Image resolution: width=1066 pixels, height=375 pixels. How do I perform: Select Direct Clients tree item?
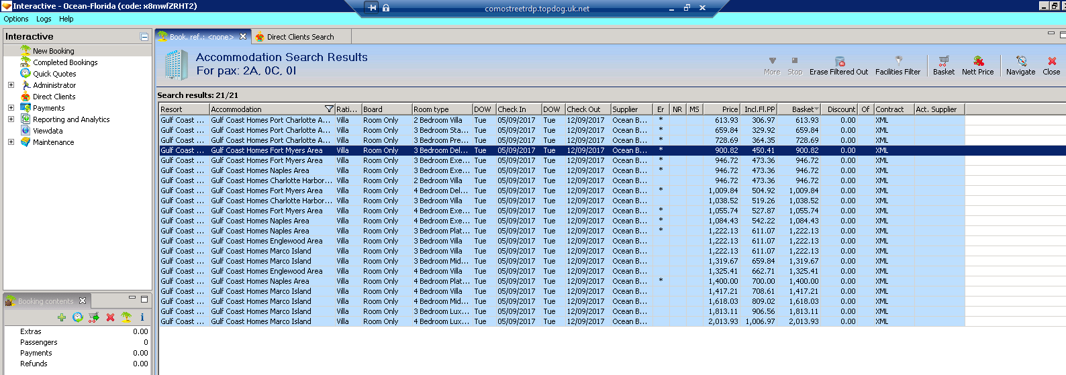point(54,97)
